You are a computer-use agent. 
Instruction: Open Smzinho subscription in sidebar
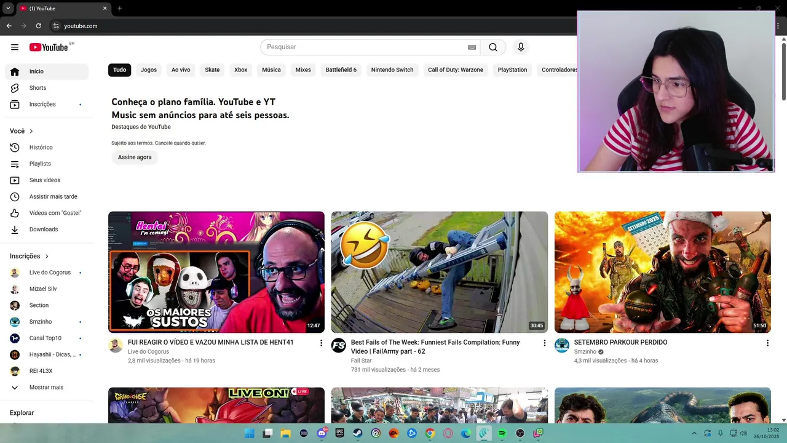click(x=47, y=322)
